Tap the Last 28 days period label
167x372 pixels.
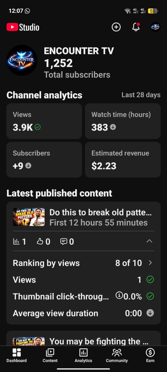(141, 95)
